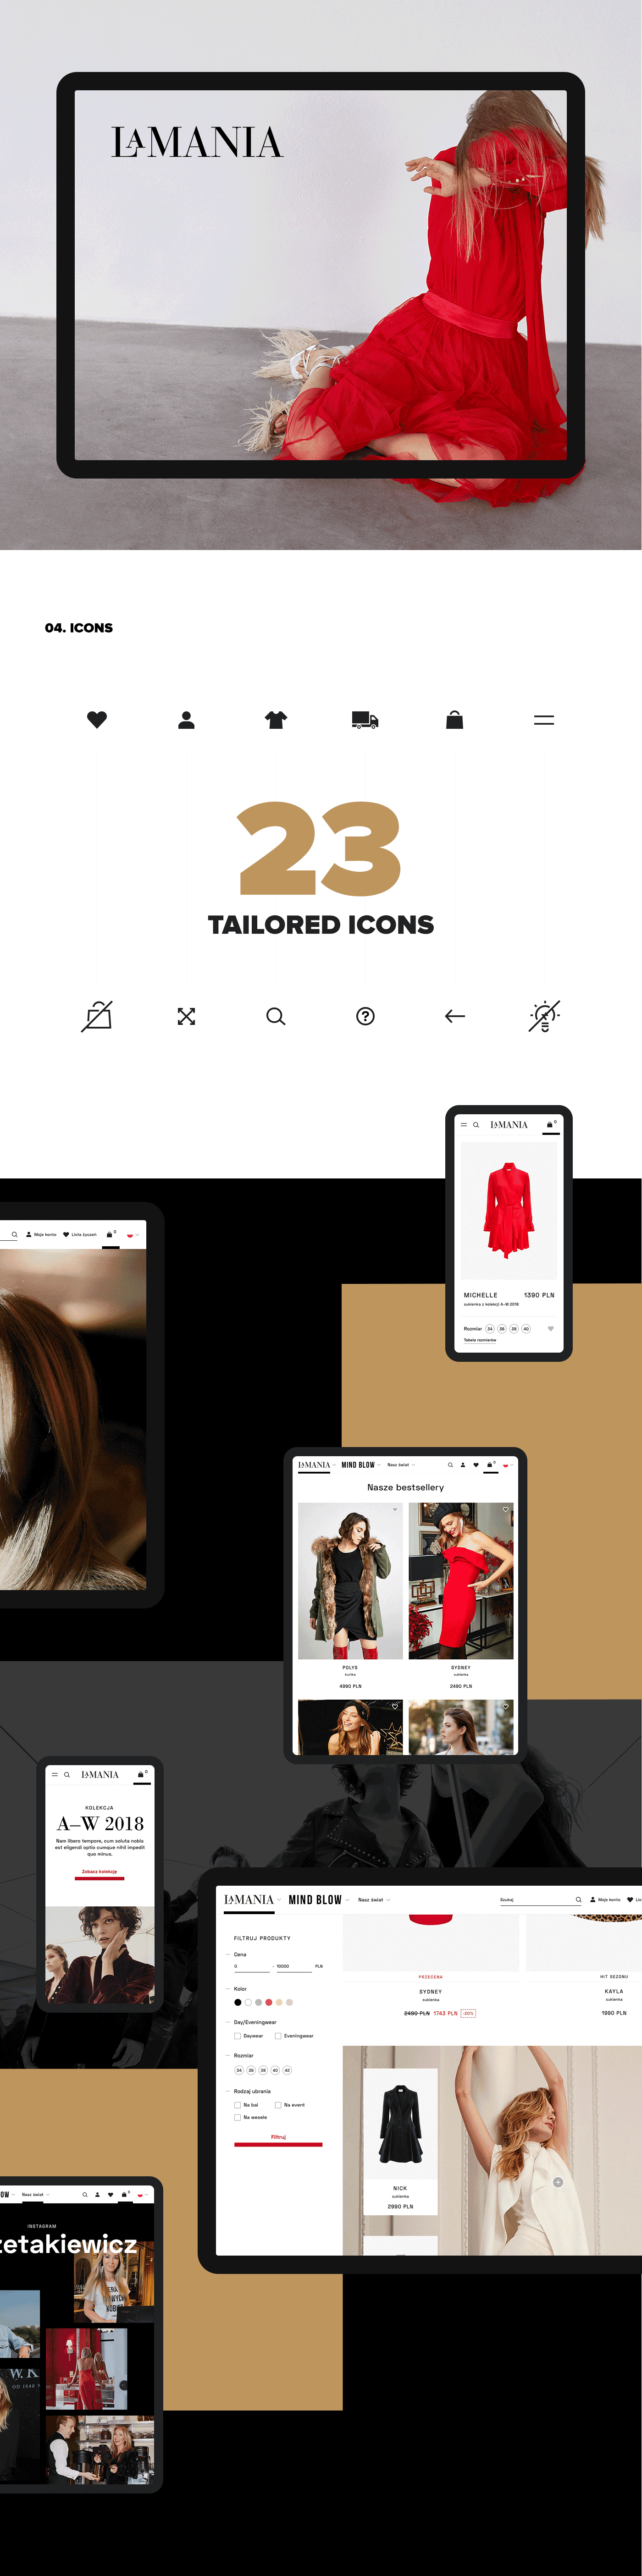Viewport: 642px width, 2576px height.
Task: Click the plus hotspot on the white outfit photo
Action: [558, 2182]
